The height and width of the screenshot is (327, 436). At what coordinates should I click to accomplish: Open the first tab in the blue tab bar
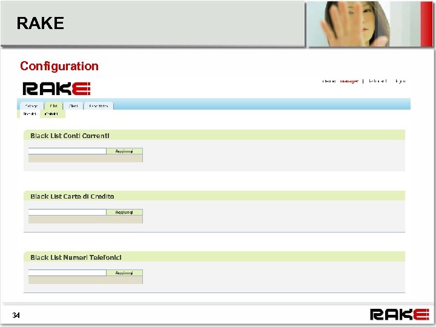coord(31,106)
